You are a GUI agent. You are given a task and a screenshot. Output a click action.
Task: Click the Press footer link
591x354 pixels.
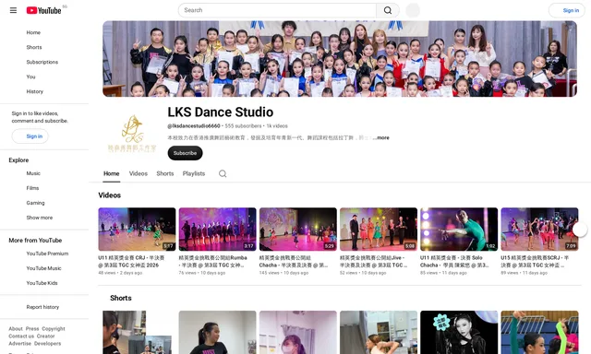pyautogui.click(x=32, y=329)
